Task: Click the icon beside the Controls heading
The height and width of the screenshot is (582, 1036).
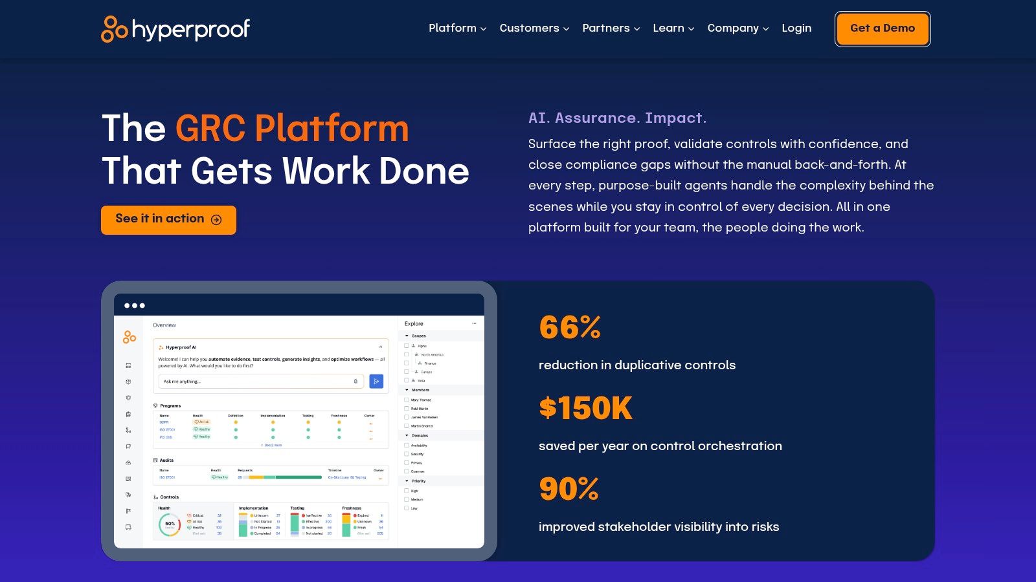Action: 155,497
